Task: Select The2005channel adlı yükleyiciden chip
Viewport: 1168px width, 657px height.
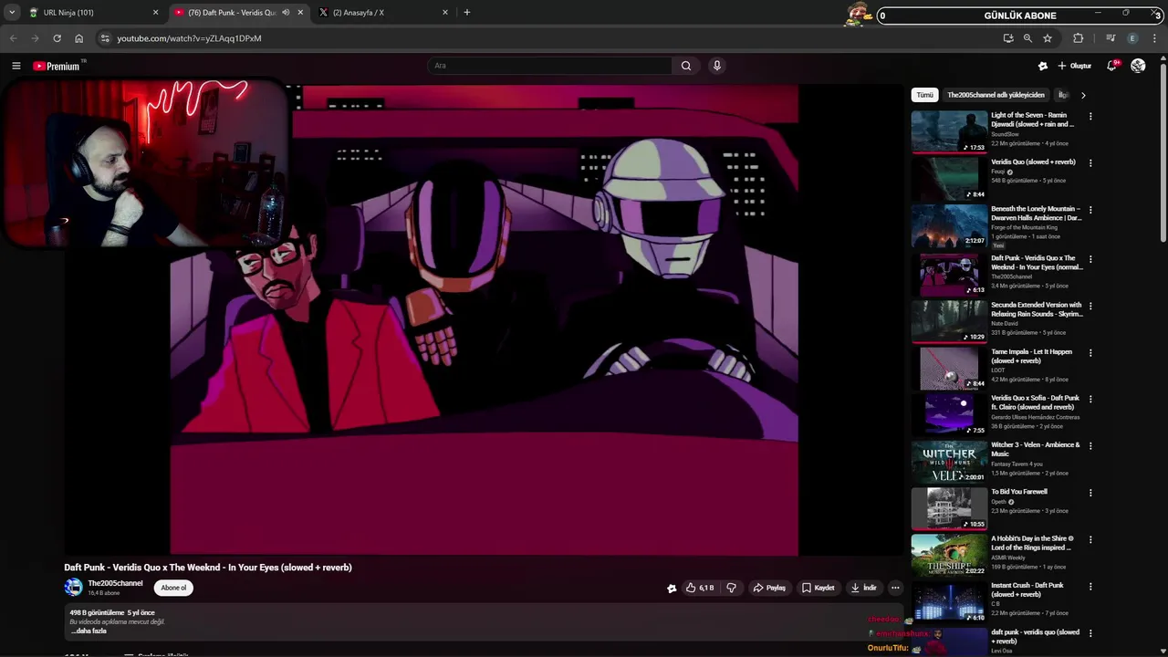Action: click(x=996, y=95)
